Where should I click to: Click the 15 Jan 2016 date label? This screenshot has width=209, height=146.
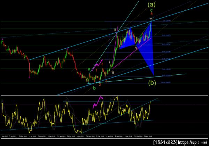[109, 136]
